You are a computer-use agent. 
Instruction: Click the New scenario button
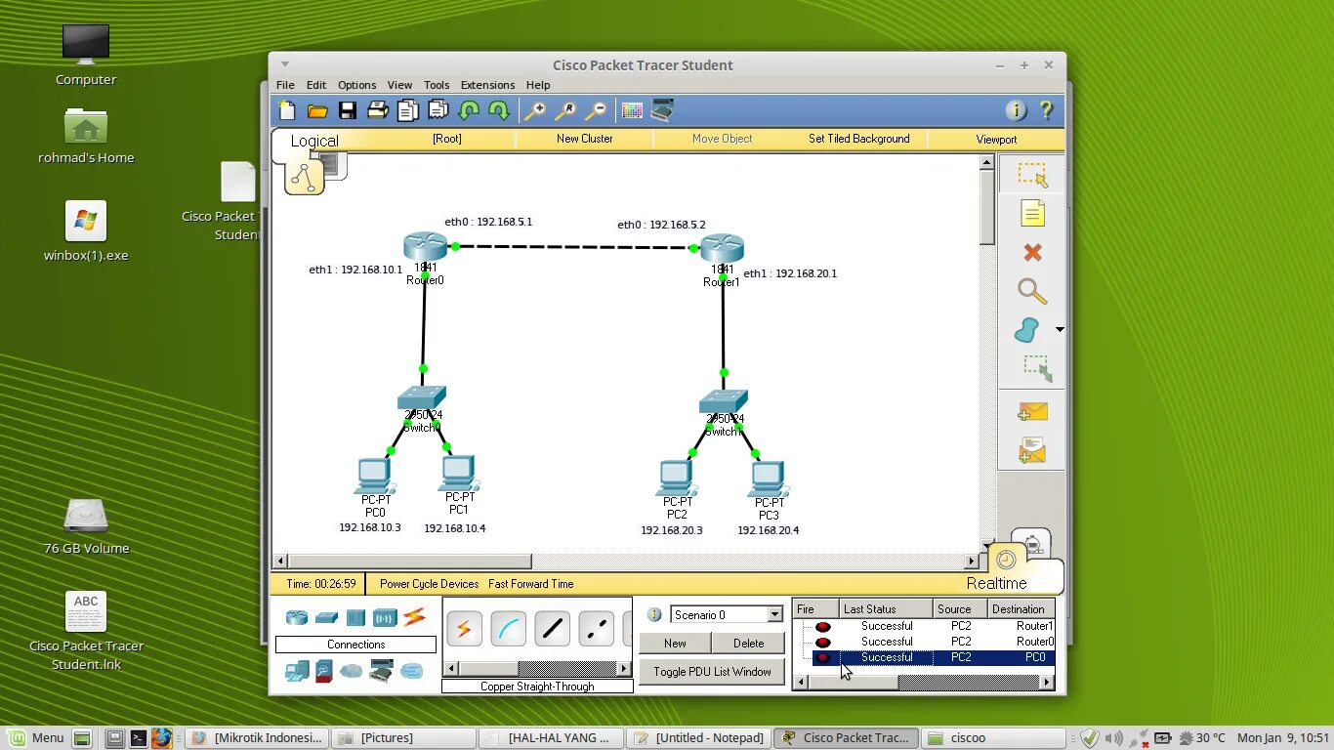tap(675, 644)
